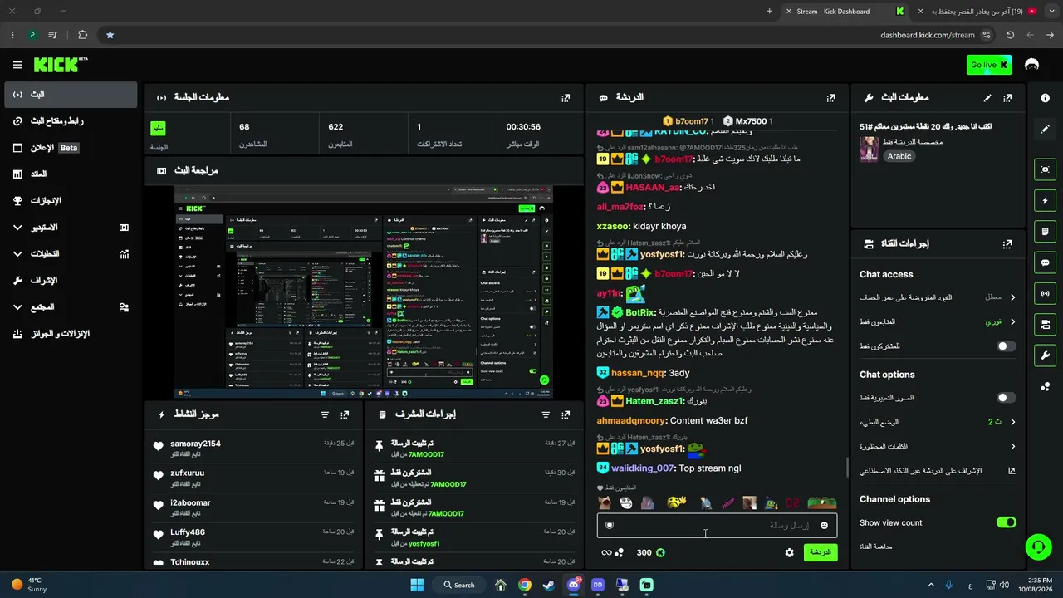Click the مراجعة البث stream preview thumbnail

coord(363,292)
